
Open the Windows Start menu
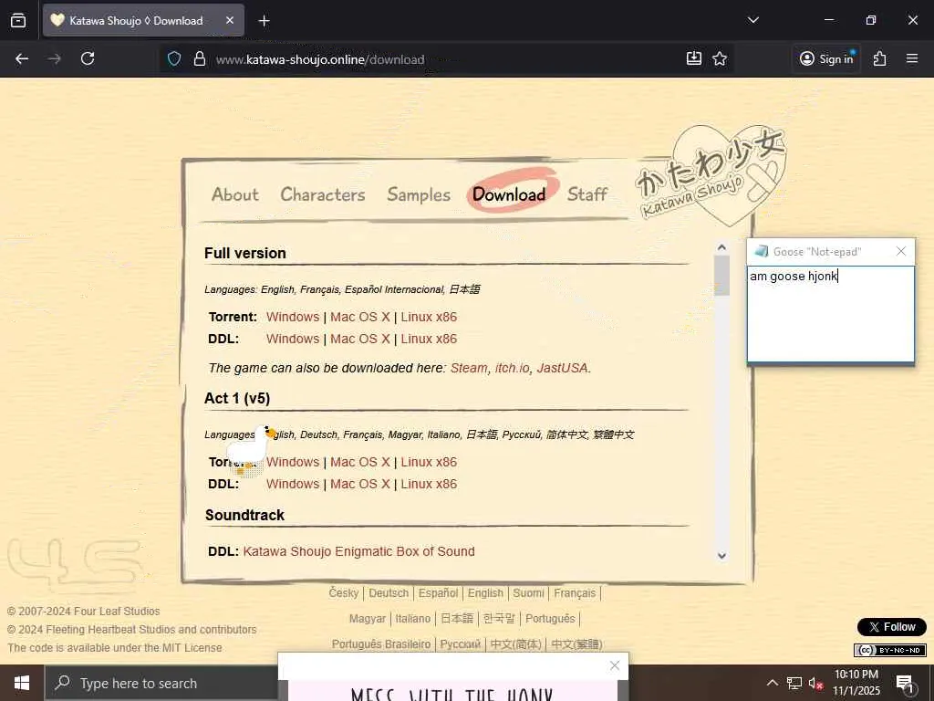(22, 683)
